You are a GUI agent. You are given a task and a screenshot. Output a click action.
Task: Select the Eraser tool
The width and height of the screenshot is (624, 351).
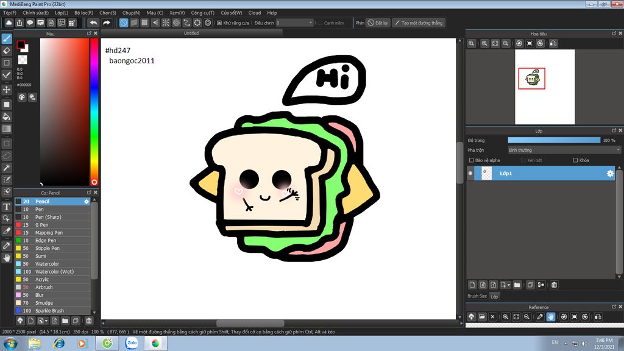pyautogui.click(x=7, y=51)
